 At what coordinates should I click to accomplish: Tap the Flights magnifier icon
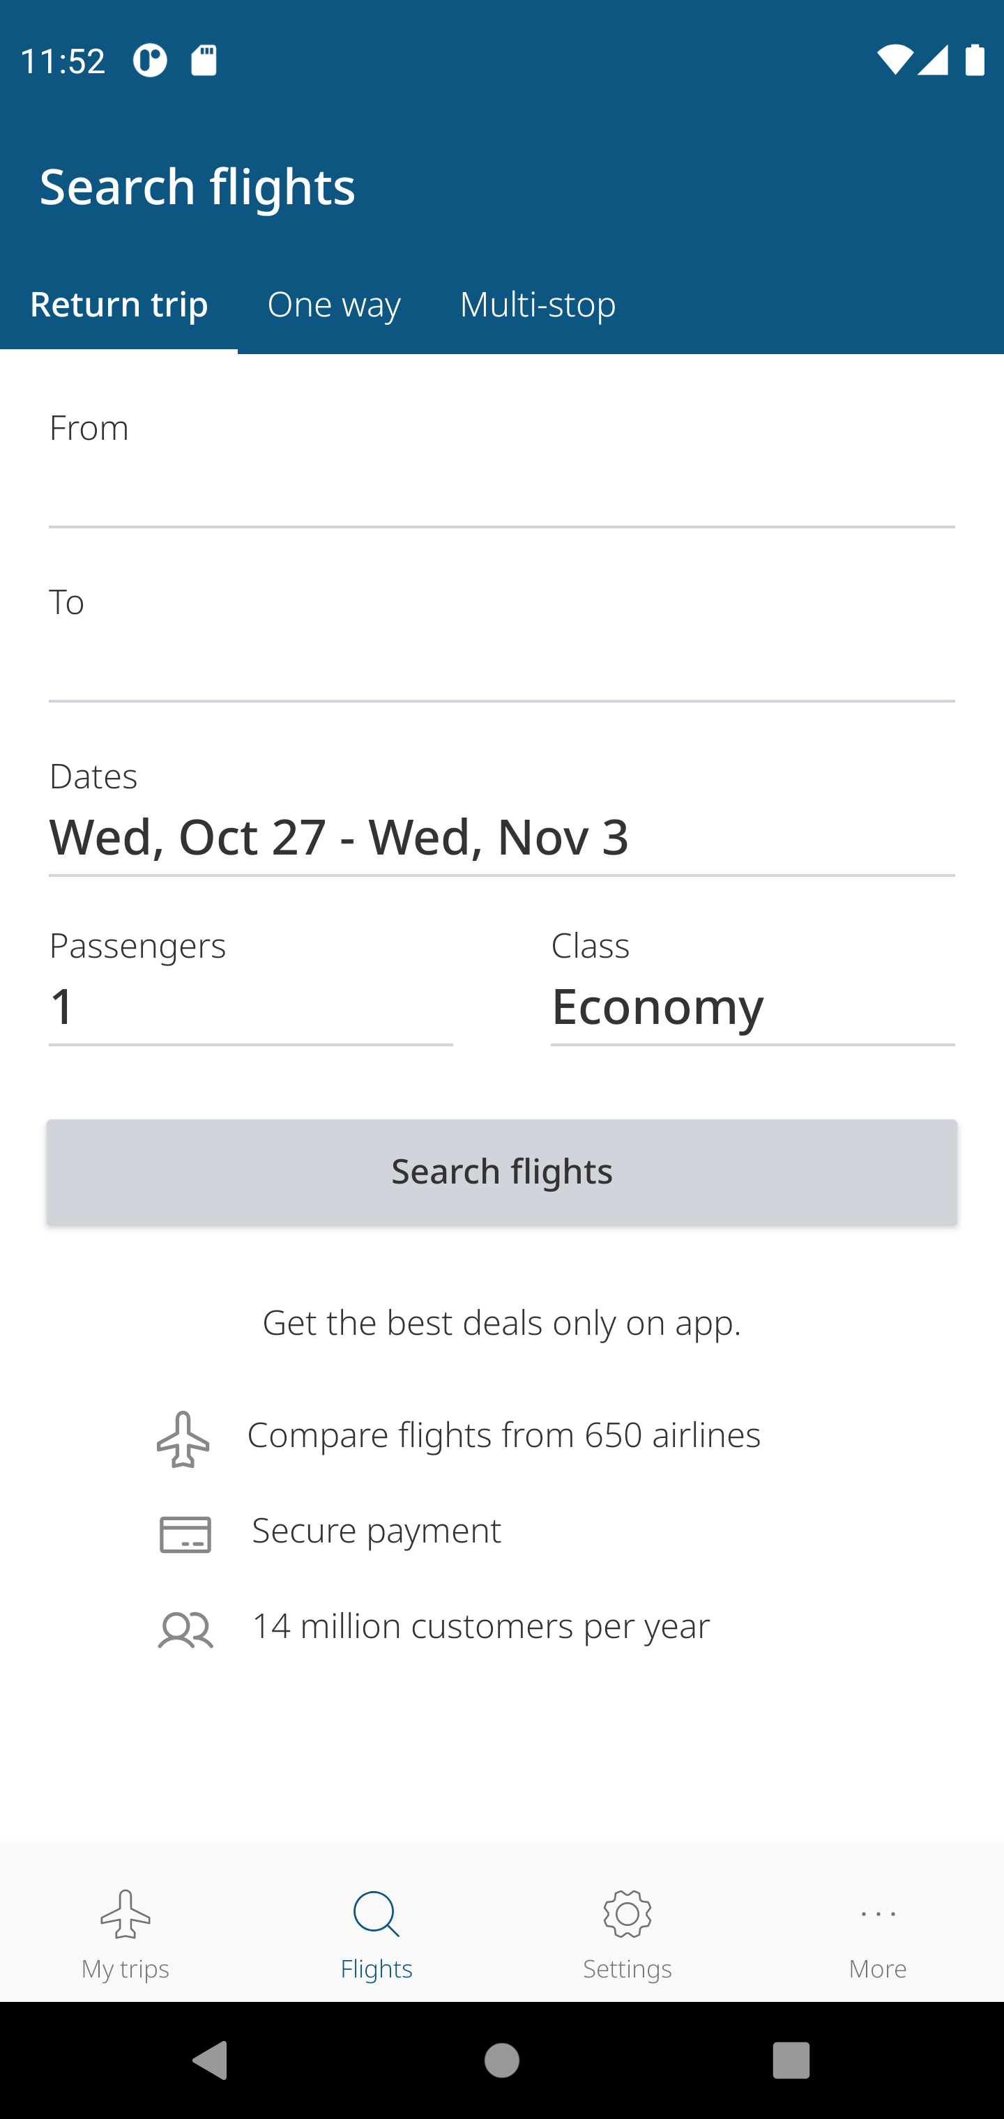(x=376, y=1914)
